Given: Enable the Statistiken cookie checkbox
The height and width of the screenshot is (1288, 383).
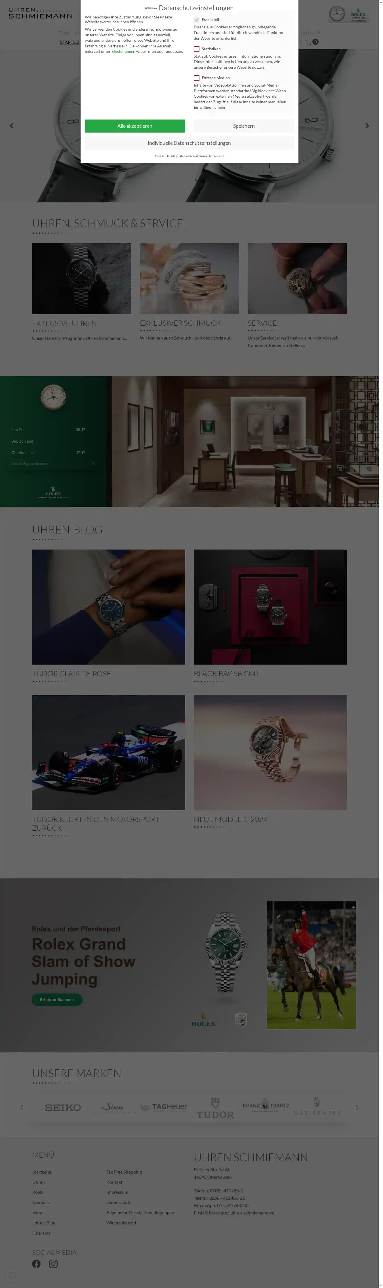Looking at the screenshot, I should (197, 49).
